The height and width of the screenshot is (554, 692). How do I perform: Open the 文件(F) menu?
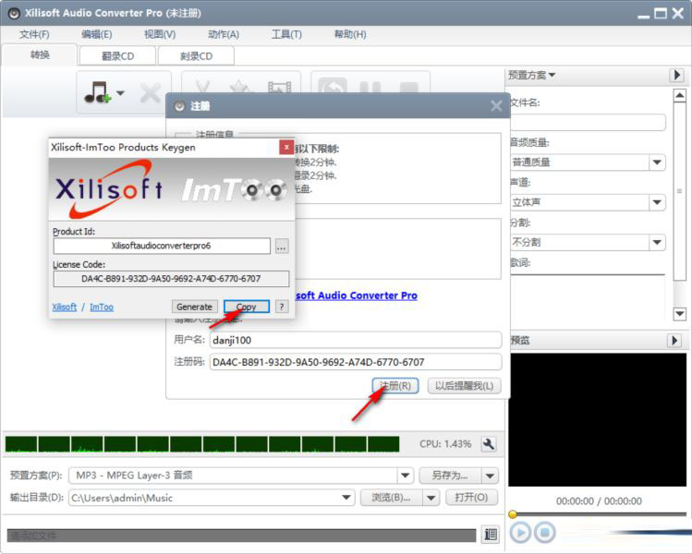click(34, 34)
